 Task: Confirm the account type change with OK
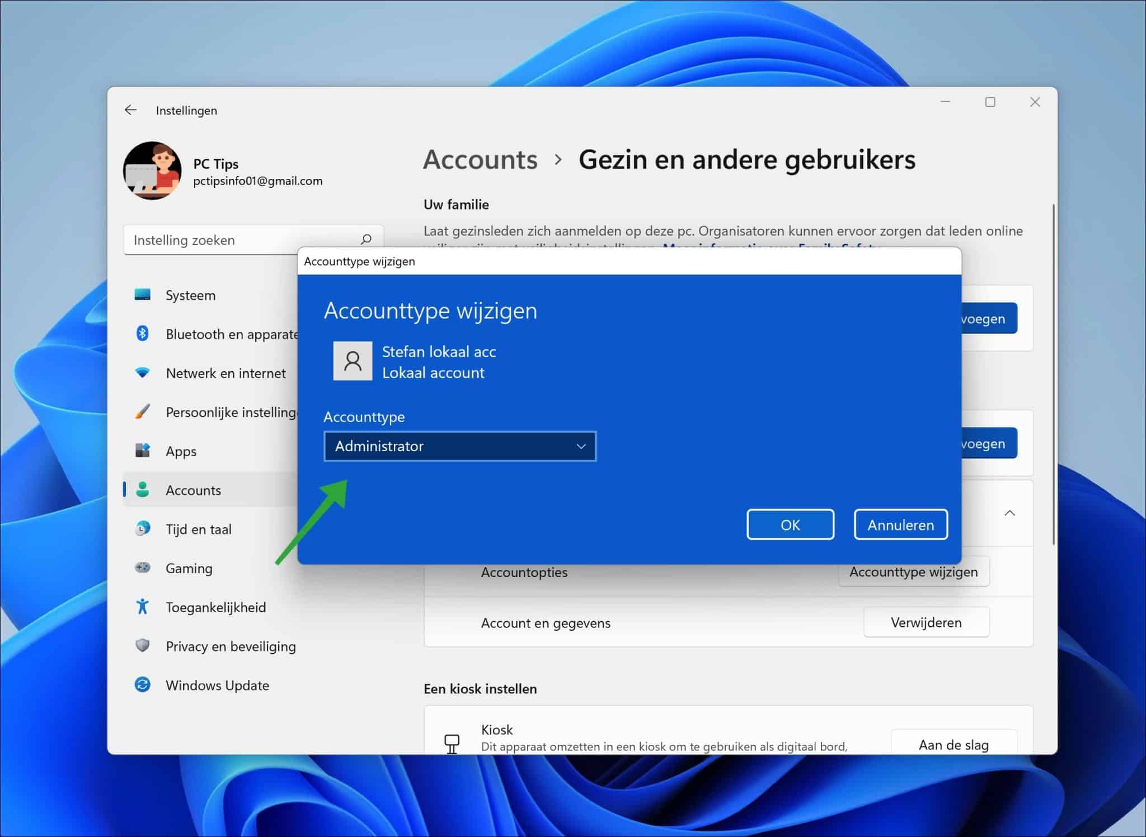pos(791,524)
